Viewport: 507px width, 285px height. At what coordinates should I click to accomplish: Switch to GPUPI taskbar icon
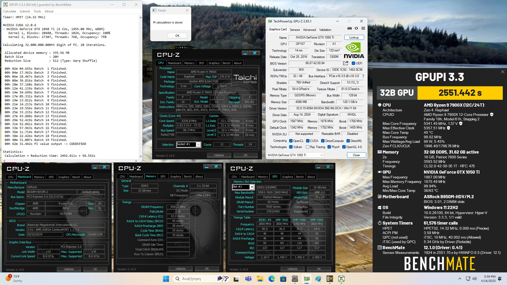pos(341,279)
